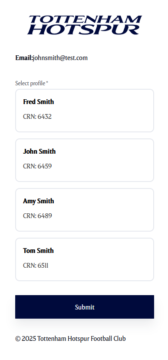
Task: Click the Tom Smith name heading
Action: click(x=38, y=250)
